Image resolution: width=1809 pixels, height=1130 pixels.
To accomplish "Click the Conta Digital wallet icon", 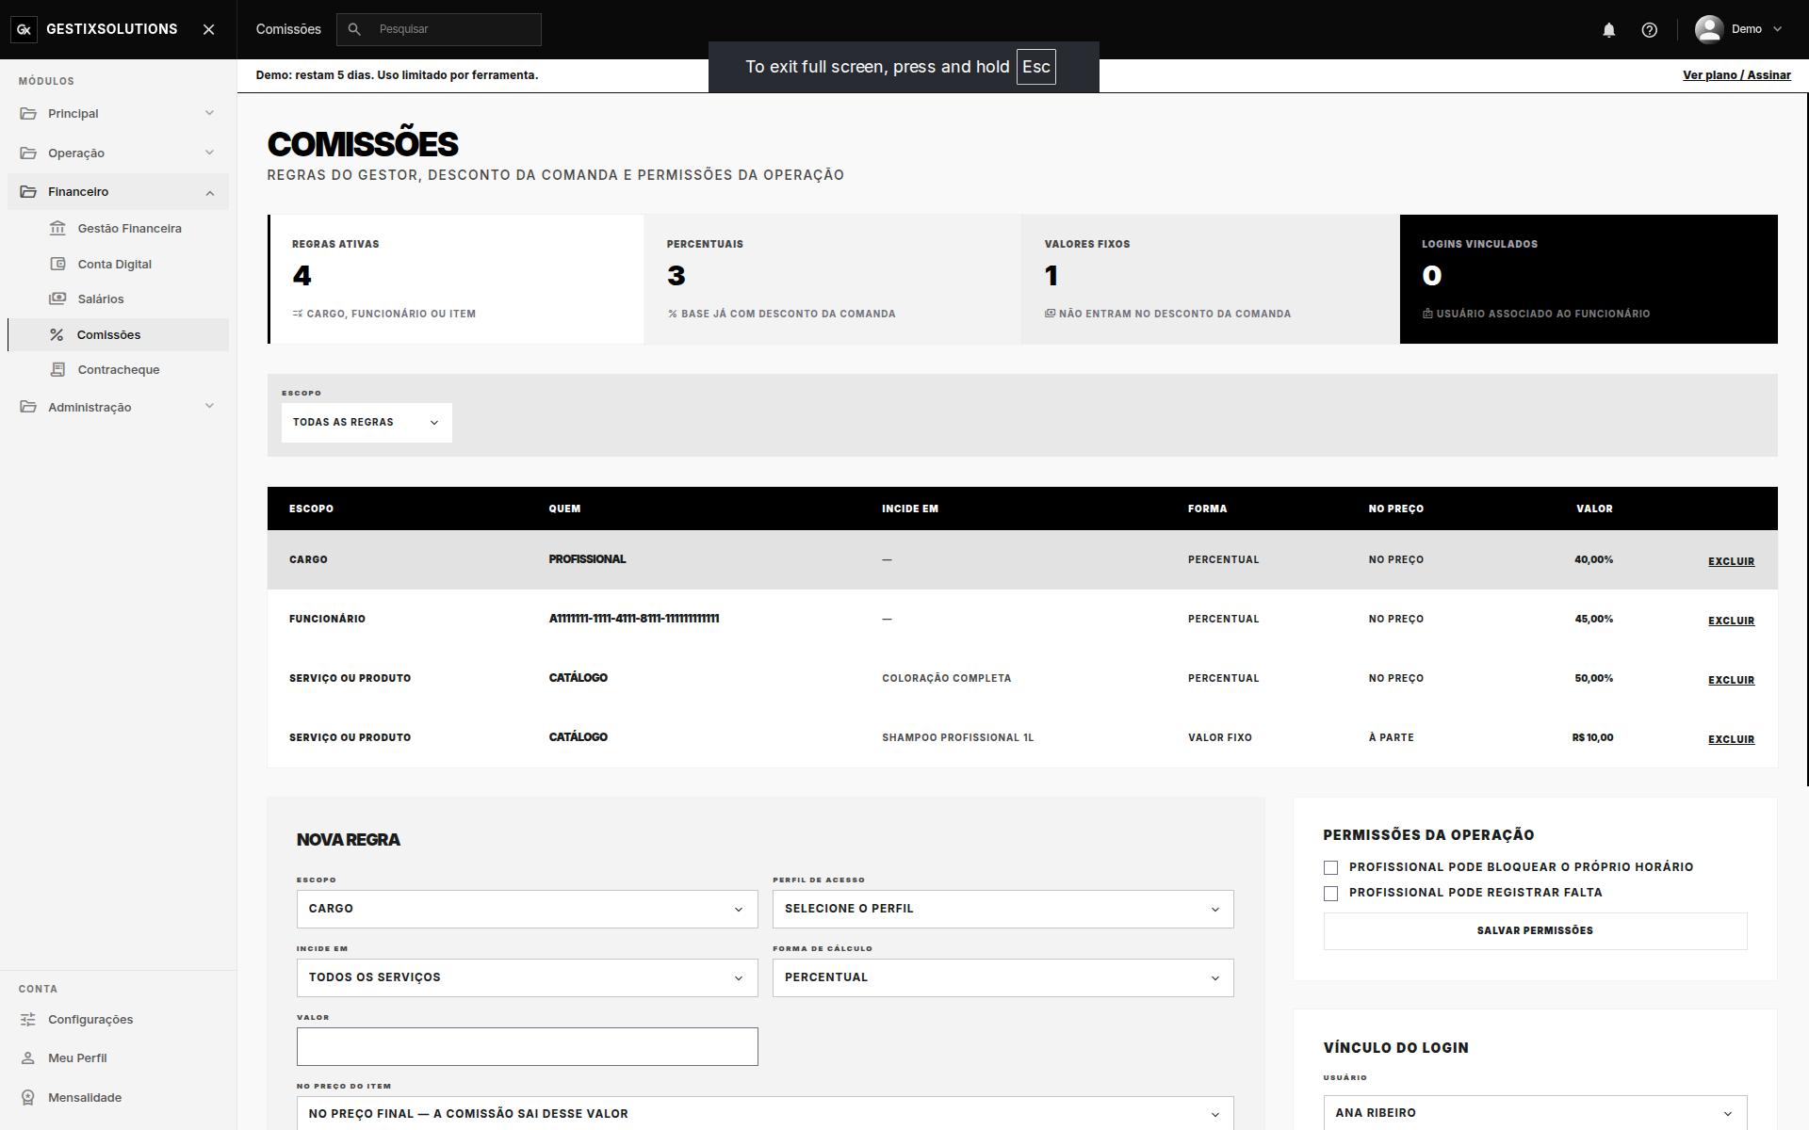I will 57,264.
